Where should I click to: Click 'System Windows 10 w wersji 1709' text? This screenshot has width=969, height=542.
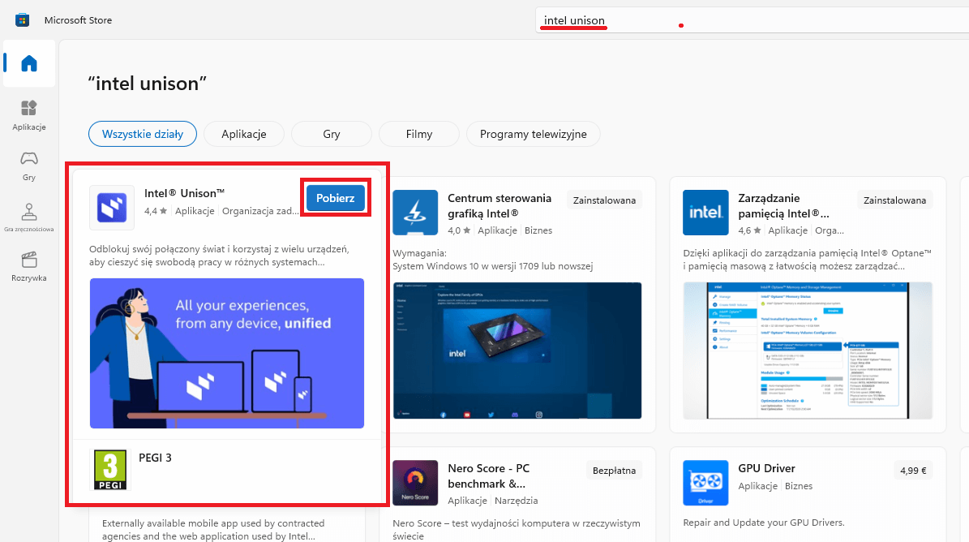(492, 266)
